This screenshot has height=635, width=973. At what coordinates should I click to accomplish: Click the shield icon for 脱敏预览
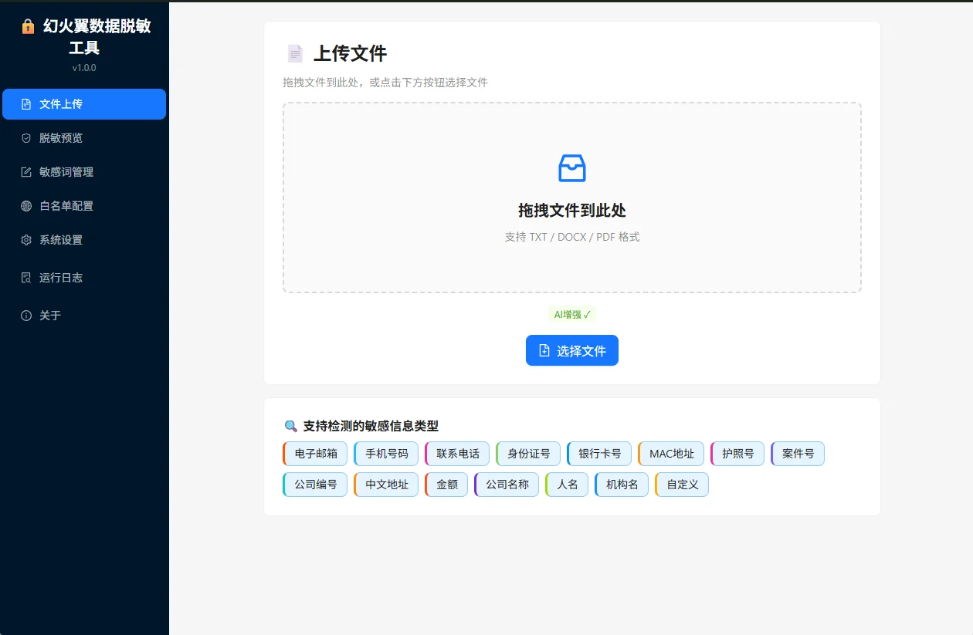pyautogui.click(x=26, y=138)
